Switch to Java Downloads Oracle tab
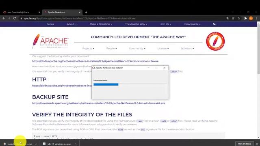 [21, 12]
